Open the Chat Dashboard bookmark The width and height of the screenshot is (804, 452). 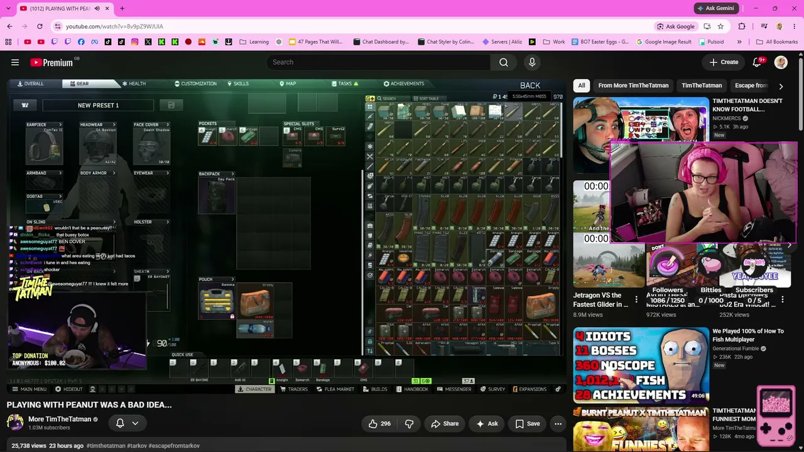click(x=381, y=42)
